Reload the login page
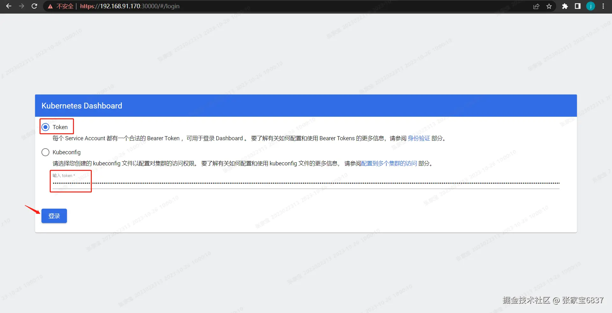Image resolution: width=612 pixels, height=313 pixels. (34, 6)
